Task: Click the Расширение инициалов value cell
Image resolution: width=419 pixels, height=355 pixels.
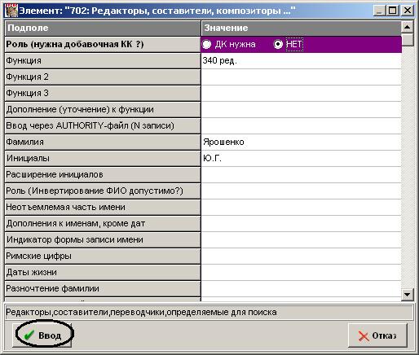Action: (x=301, y=174)
